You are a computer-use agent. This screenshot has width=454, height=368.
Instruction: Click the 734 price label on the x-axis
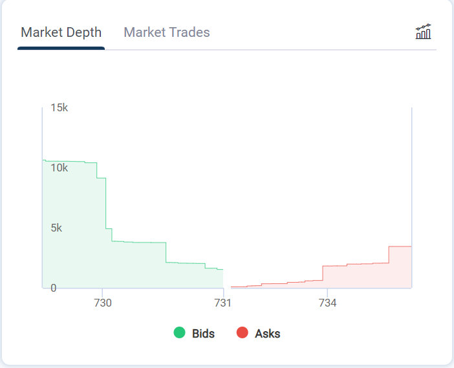(x=327, y=302)
